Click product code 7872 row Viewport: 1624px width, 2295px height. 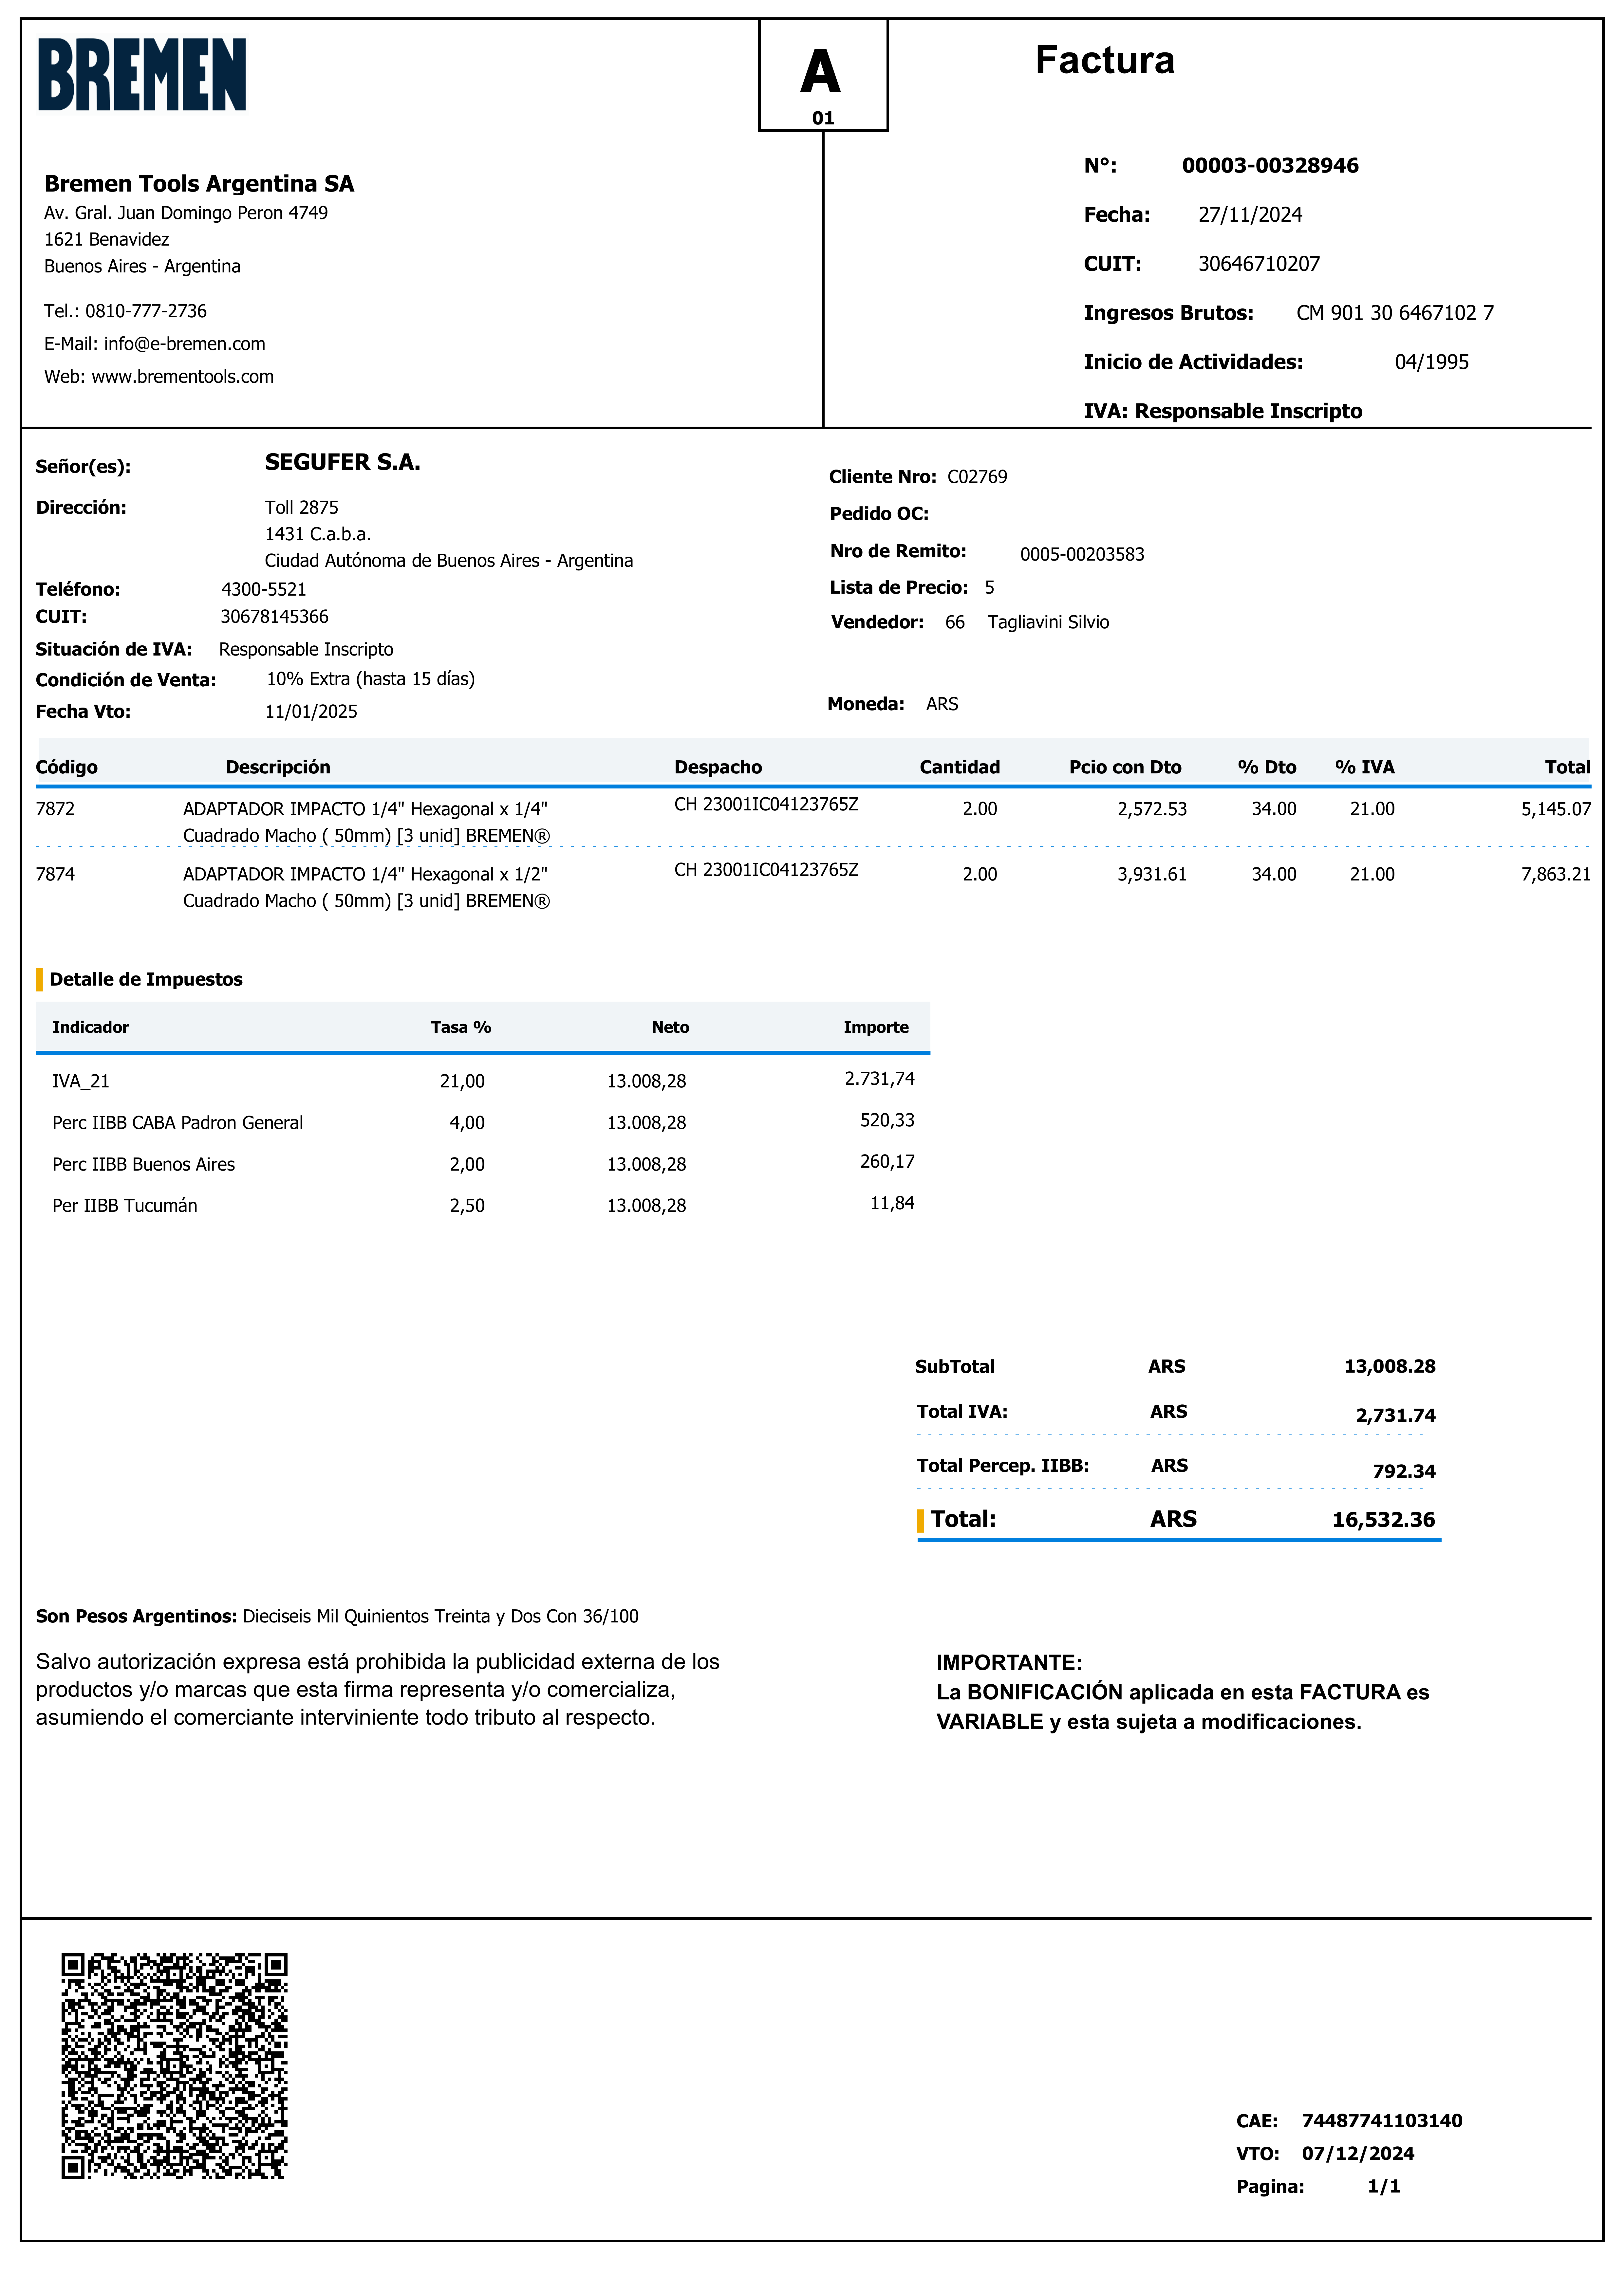[x=55, y=809]
